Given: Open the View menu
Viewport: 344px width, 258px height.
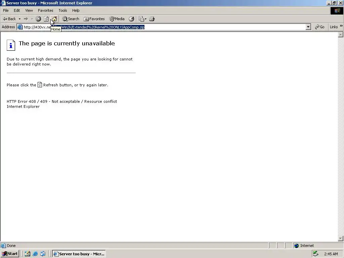Looking at the screenshot, I should (x=29, y=10).
